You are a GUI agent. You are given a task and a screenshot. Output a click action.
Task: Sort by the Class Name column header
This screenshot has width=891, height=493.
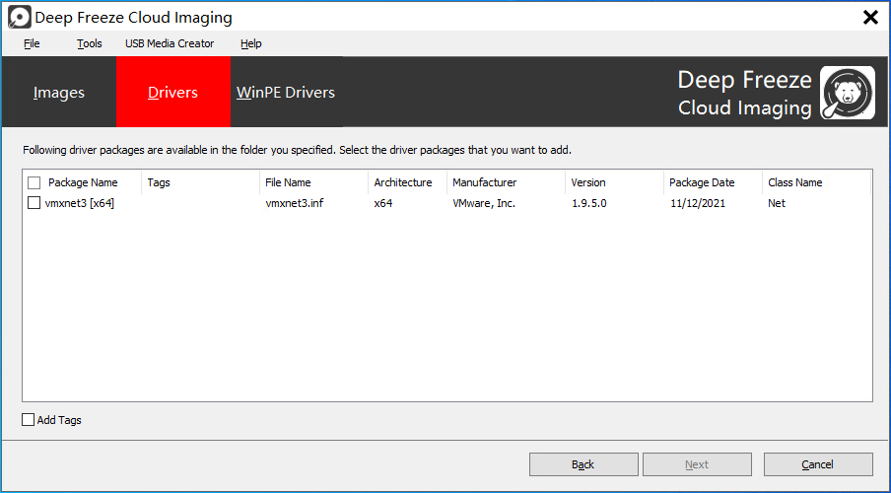point(795,182)
